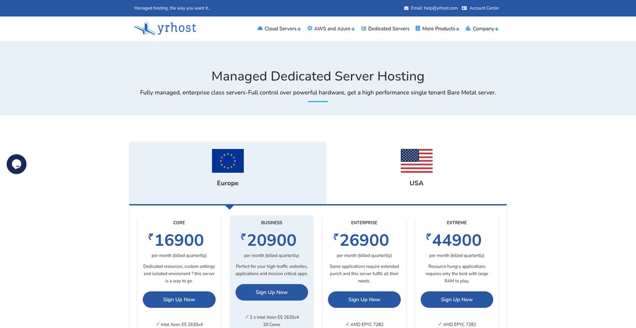Click the CORE plan title
Screen dimensions: 636x328
pyautogui.click(x=179, y=223)
